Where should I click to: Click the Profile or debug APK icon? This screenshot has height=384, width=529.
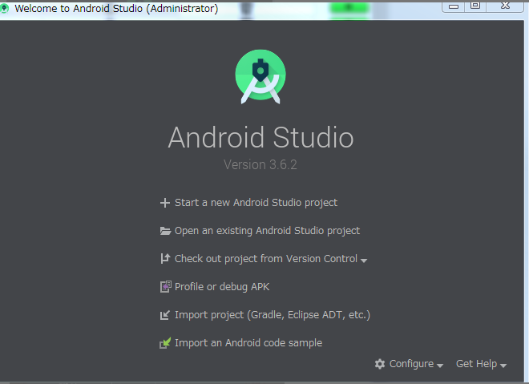click(x=165, y=287)
